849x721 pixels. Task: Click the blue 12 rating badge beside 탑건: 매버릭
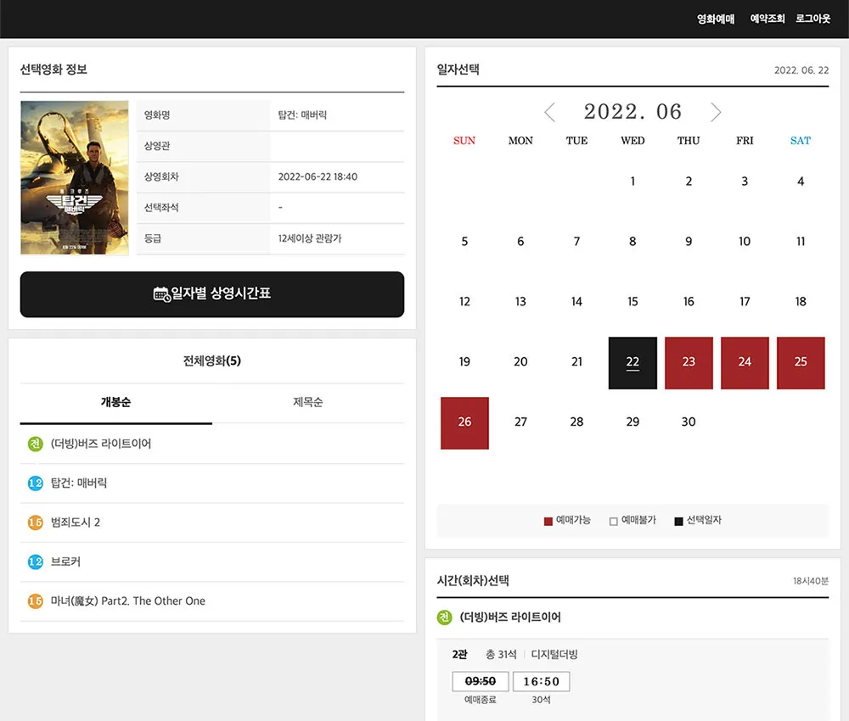tap(35, 483)
